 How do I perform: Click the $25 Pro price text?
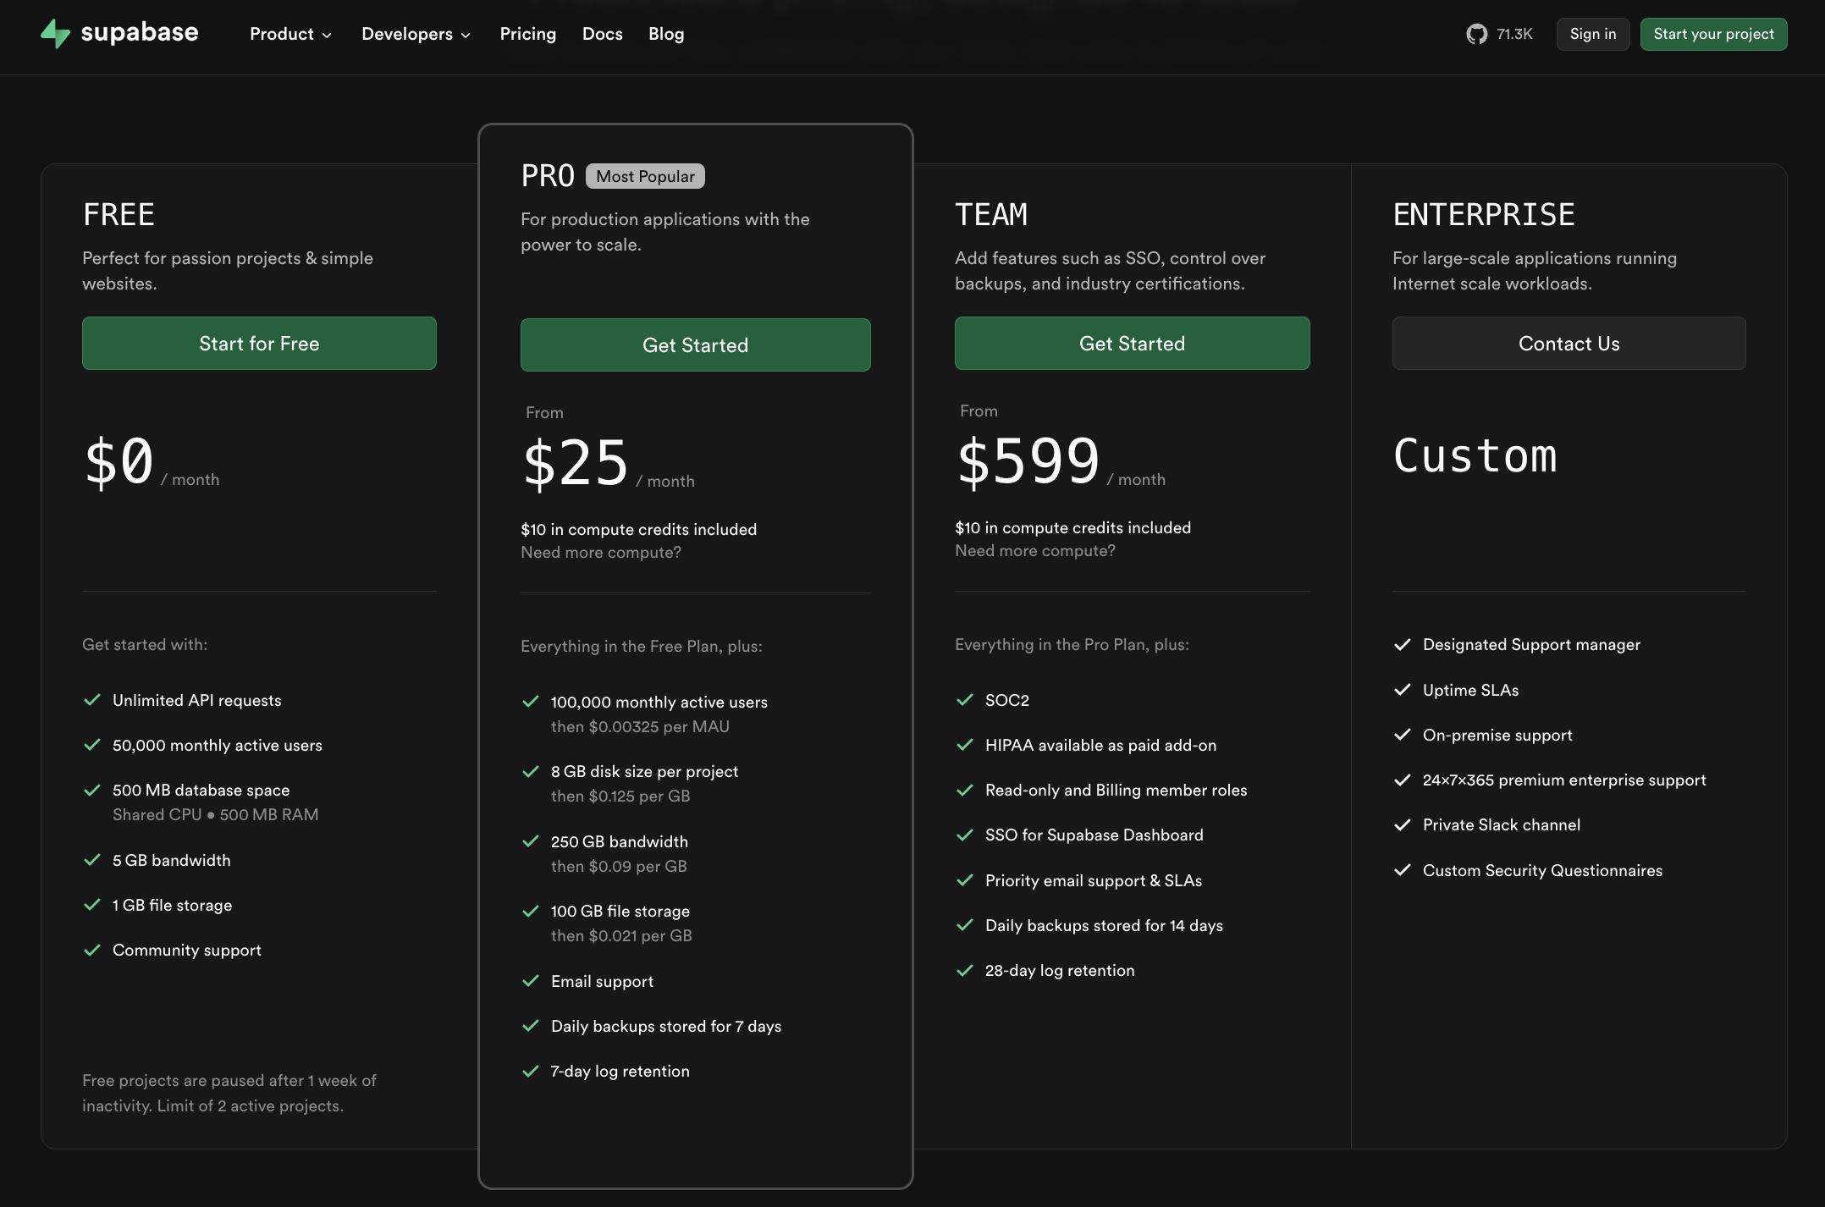pyautogui.click(x=576, y=463)
